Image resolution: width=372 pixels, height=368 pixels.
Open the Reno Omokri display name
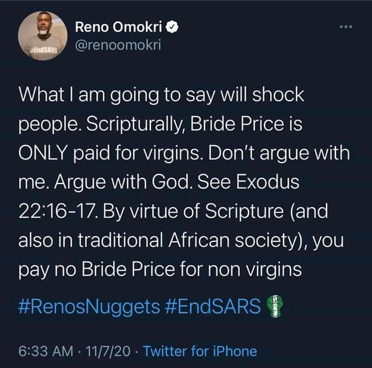point(119,26)
